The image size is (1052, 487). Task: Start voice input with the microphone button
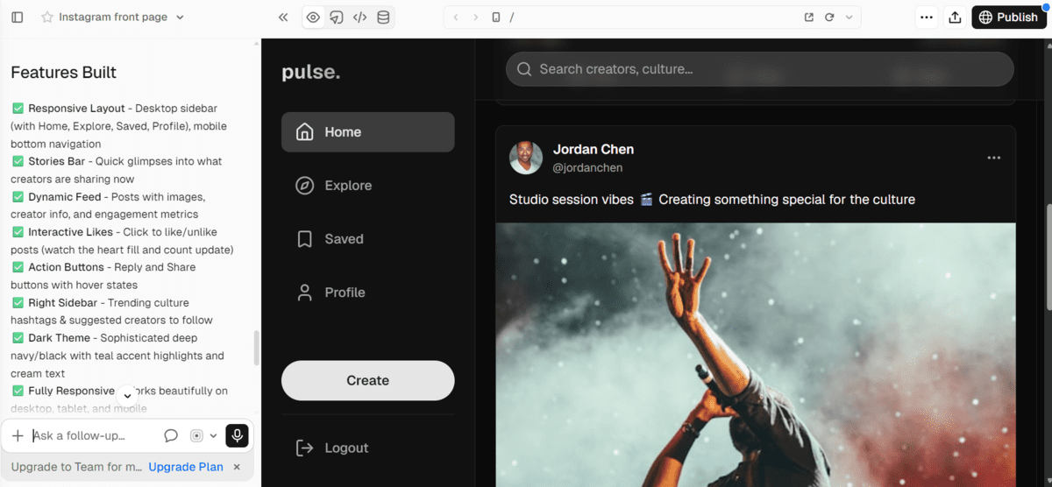point(237,435)
